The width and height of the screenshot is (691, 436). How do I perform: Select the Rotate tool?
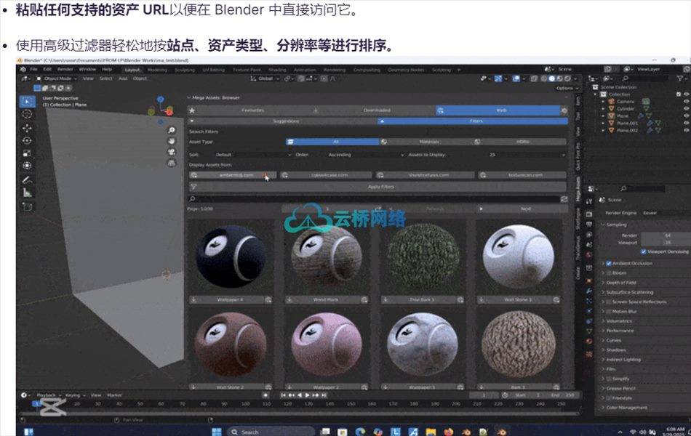(28, 140)
